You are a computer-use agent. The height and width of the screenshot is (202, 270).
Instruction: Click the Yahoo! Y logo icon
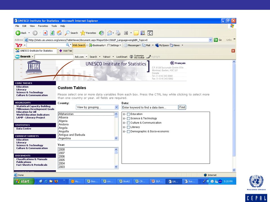[19, 45]
